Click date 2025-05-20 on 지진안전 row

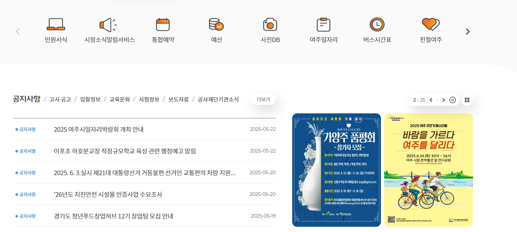263,194
